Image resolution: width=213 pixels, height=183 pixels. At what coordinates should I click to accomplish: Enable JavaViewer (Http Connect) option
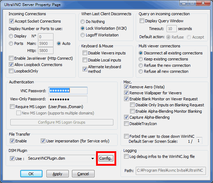[12, 58]
